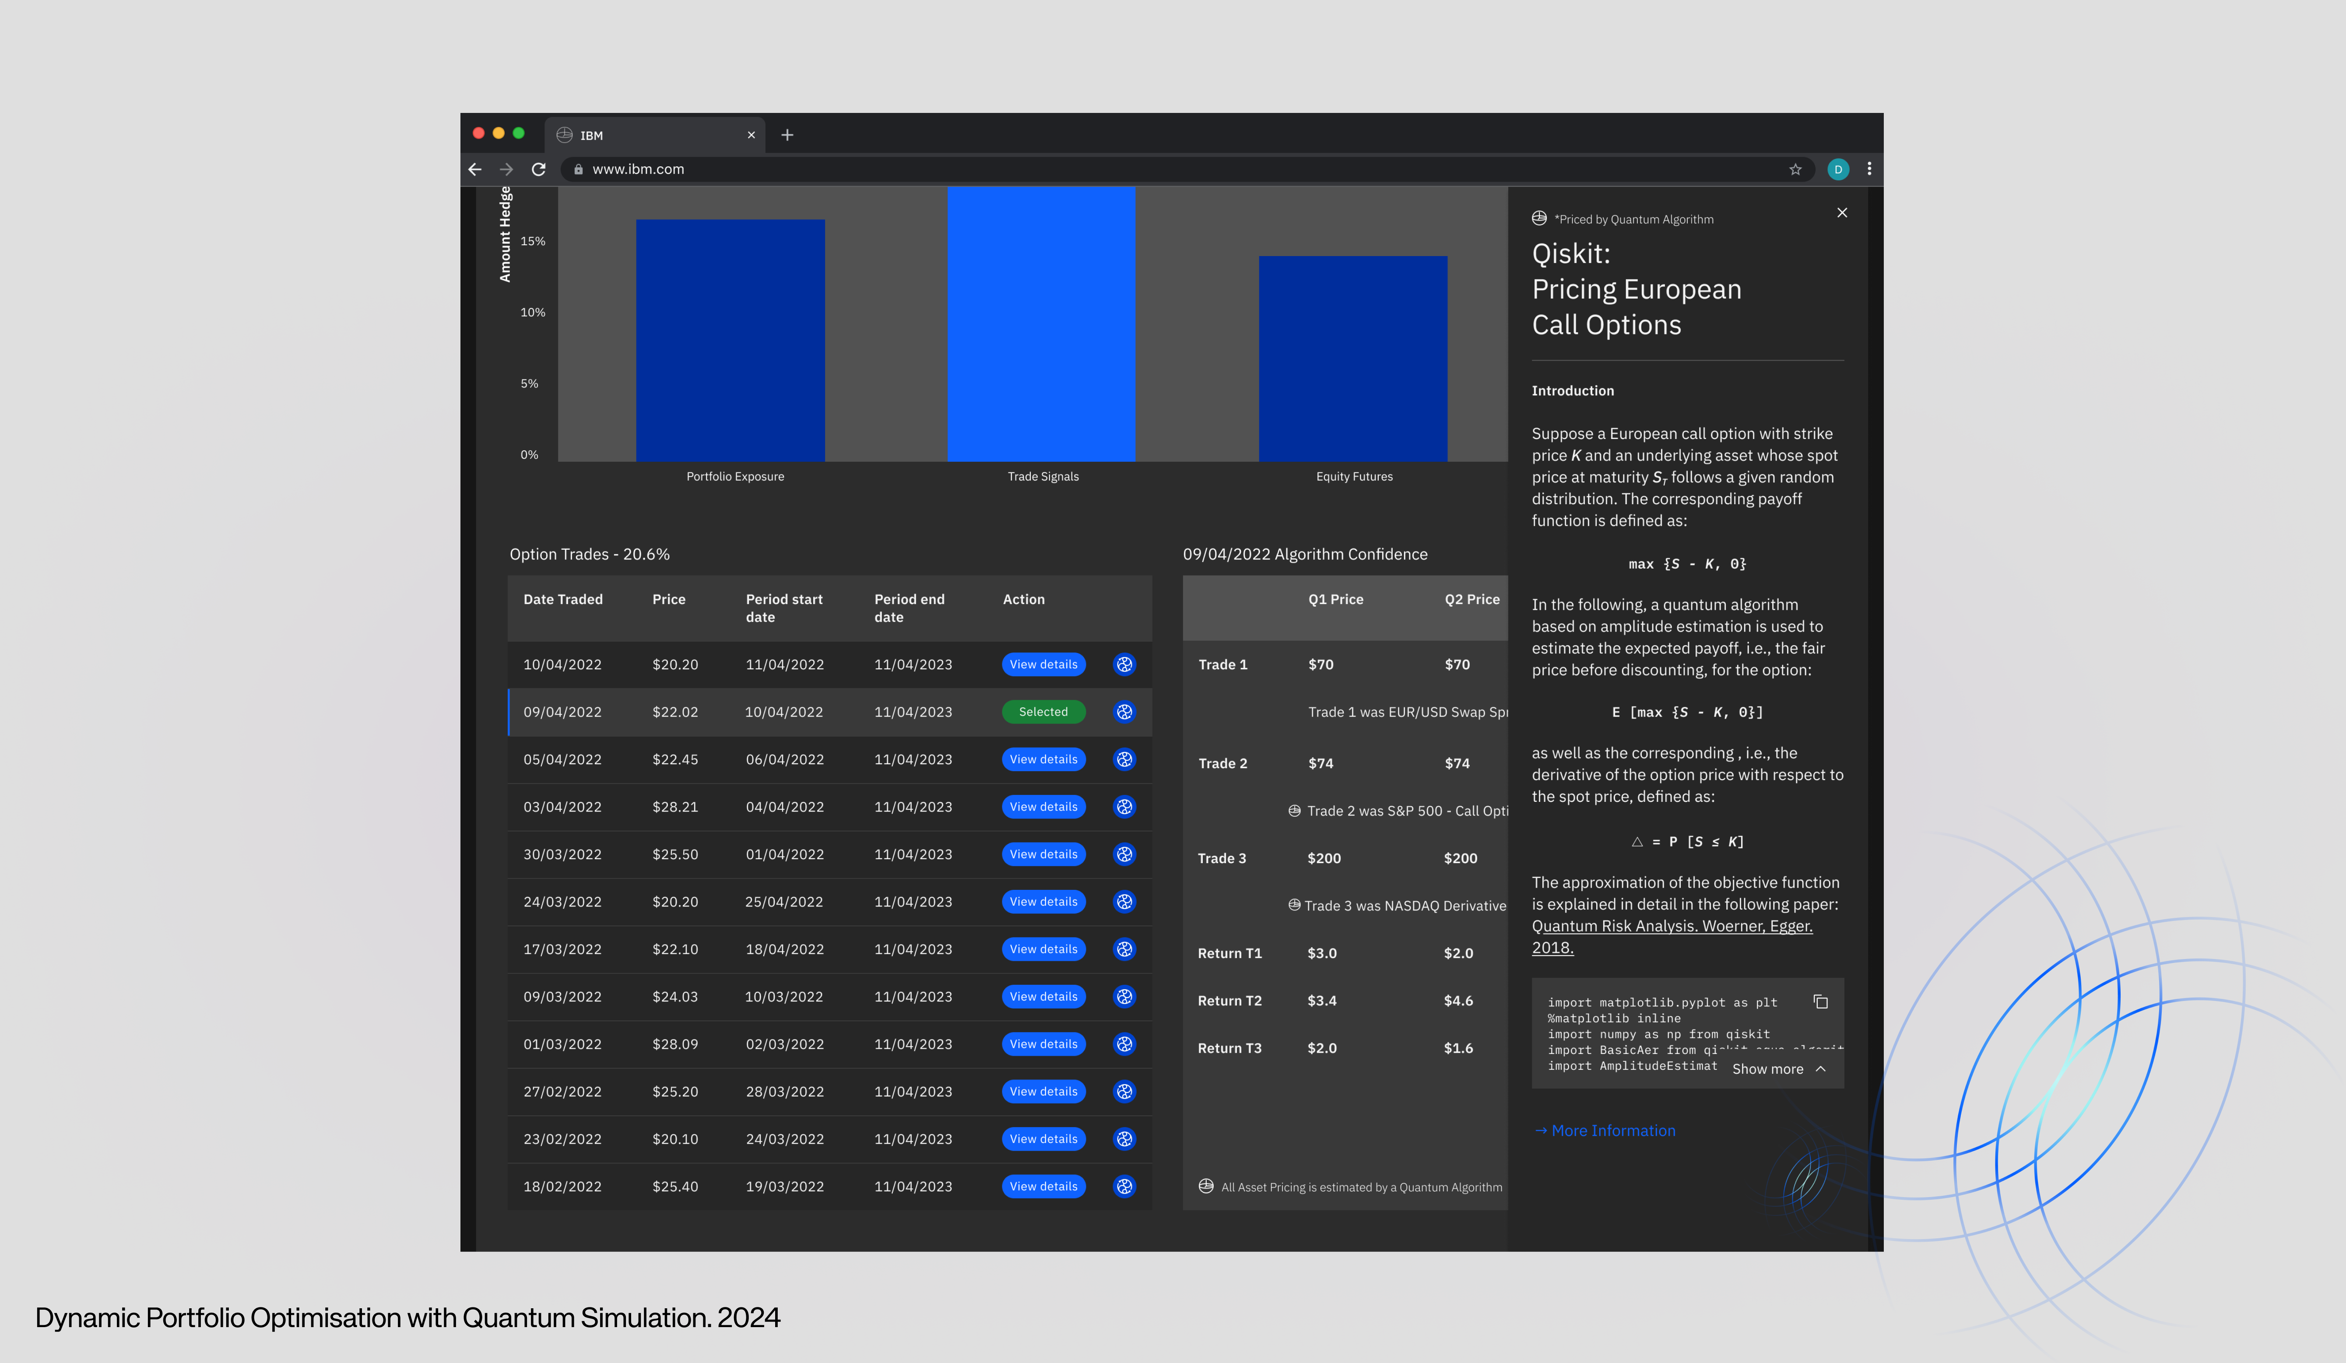Open the Quantum Risk Analysis paper link
The height and width of the screenshot is (1363, 2346).
tap(1671, 926)
